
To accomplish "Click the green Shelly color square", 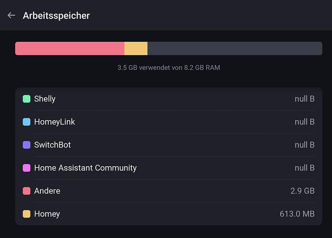I will pyautogui.click(x=26, y=99).
